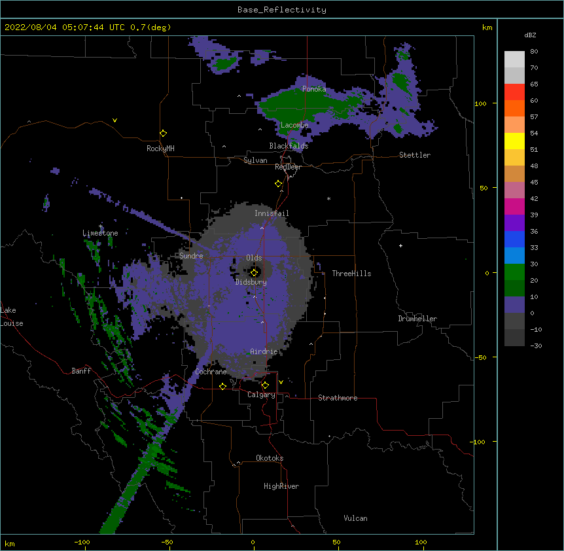Click the Drumheller town label

pos(417,319)
